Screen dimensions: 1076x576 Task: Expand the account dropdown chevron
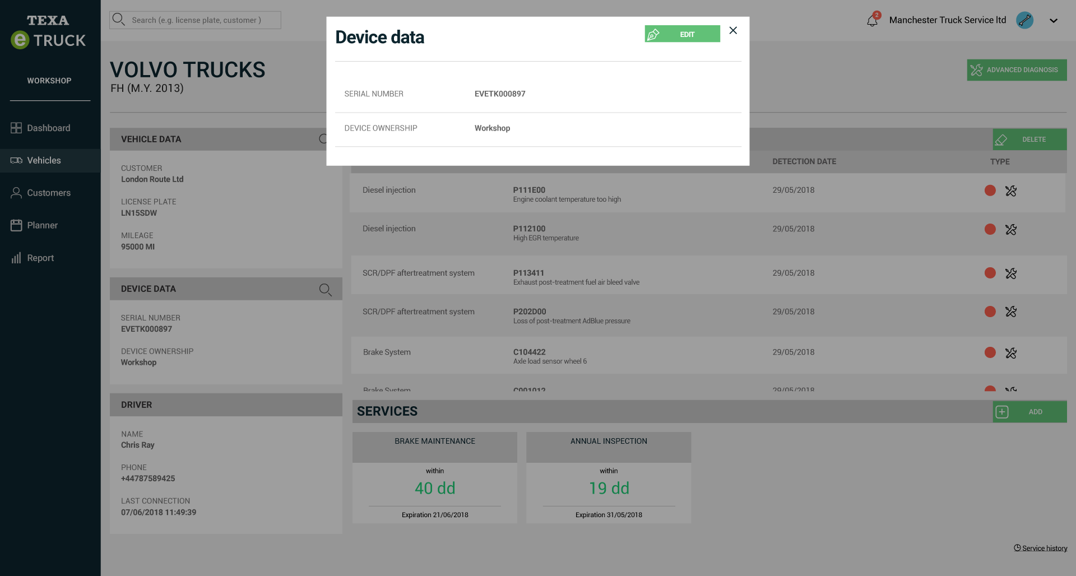[1054, 21]
